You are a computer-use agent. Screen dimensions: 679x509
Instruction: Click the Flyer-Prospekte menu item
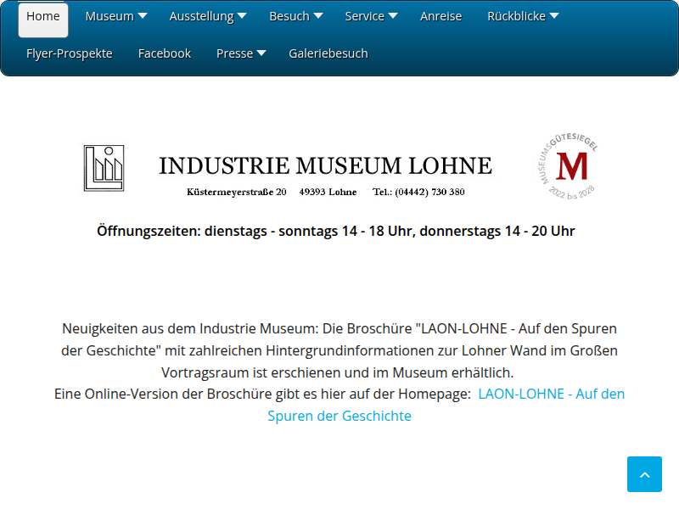pyautogui.click(x=69, y=53)
